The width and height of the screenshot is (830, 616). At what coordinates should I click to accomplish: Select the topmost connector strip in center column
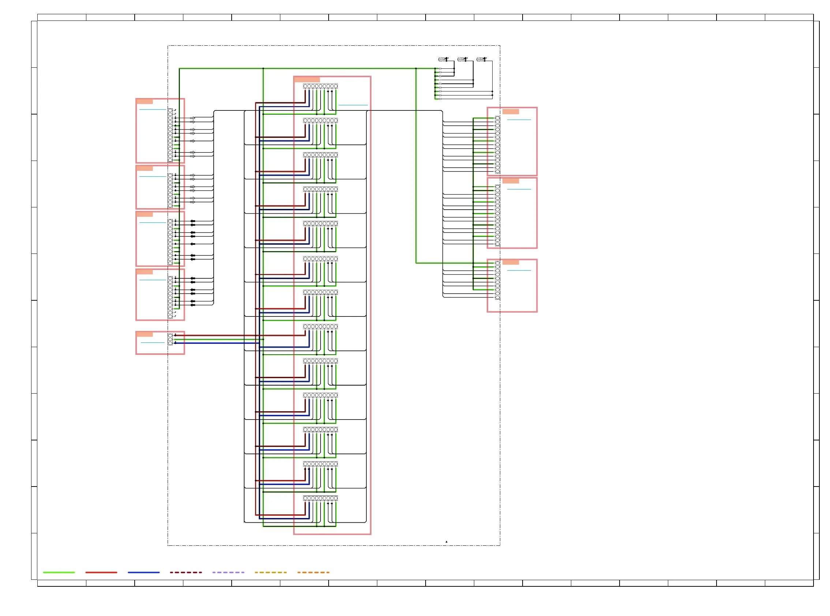coord(320,86)
